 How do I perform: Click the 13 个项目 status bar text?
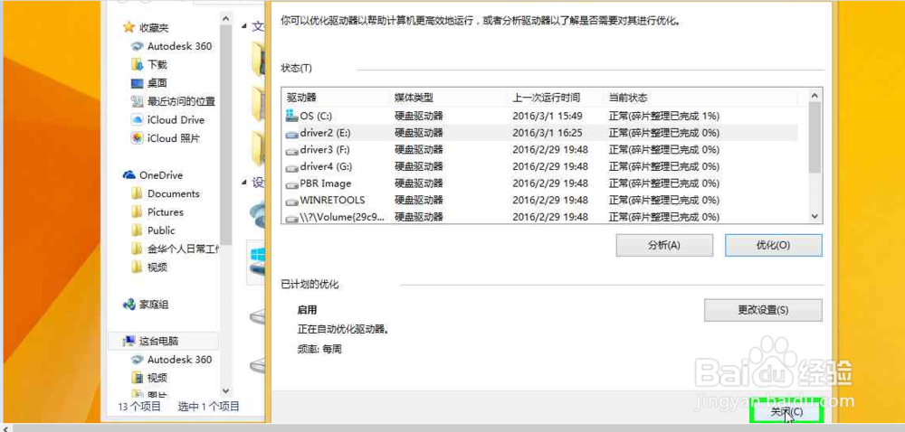139,407
